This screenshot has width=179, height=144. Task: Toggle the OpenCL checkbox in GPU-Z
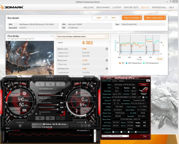tap(113, 132)
